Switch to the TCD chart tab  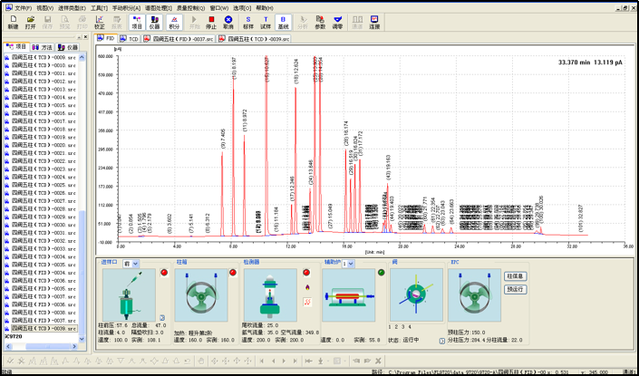(x=130, y=39)
